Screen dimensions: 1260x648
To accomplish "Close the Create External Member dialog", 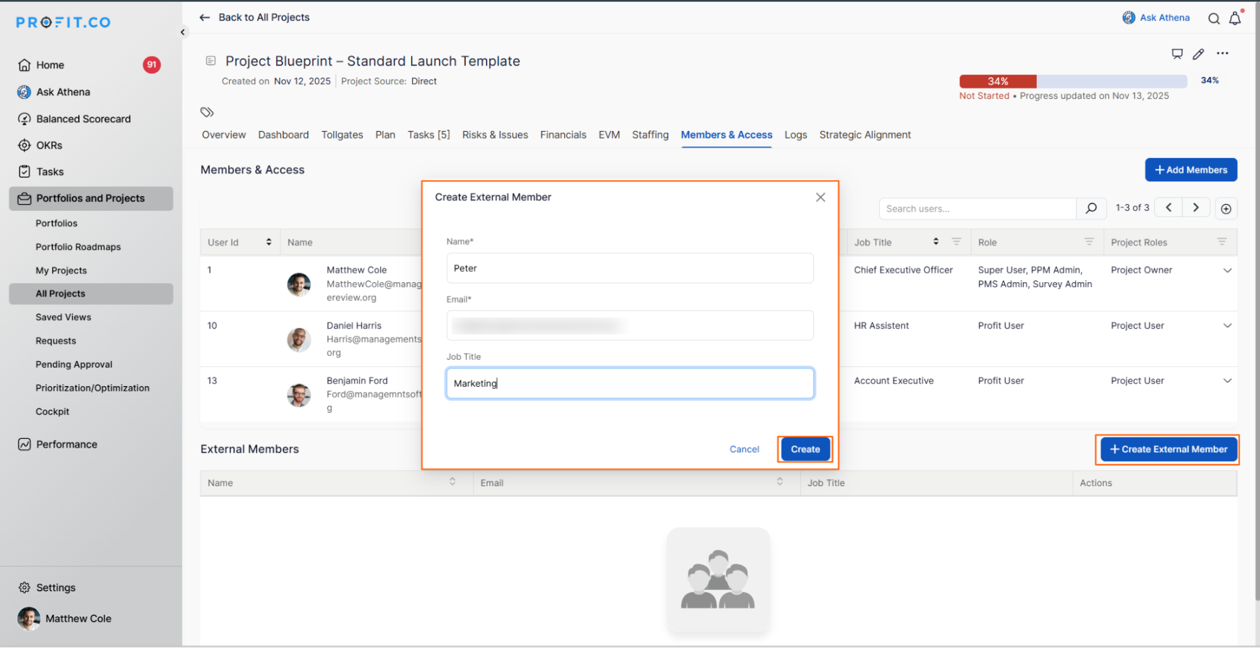I will click(x=820, y=197).
